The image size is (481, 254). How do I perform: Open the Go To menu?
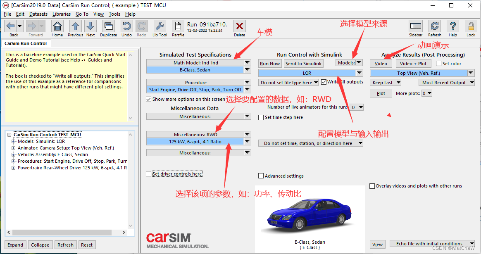click(82, 14)
